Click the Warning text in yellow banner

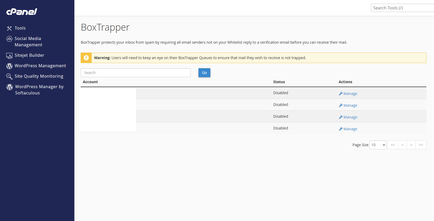point(200,58)
